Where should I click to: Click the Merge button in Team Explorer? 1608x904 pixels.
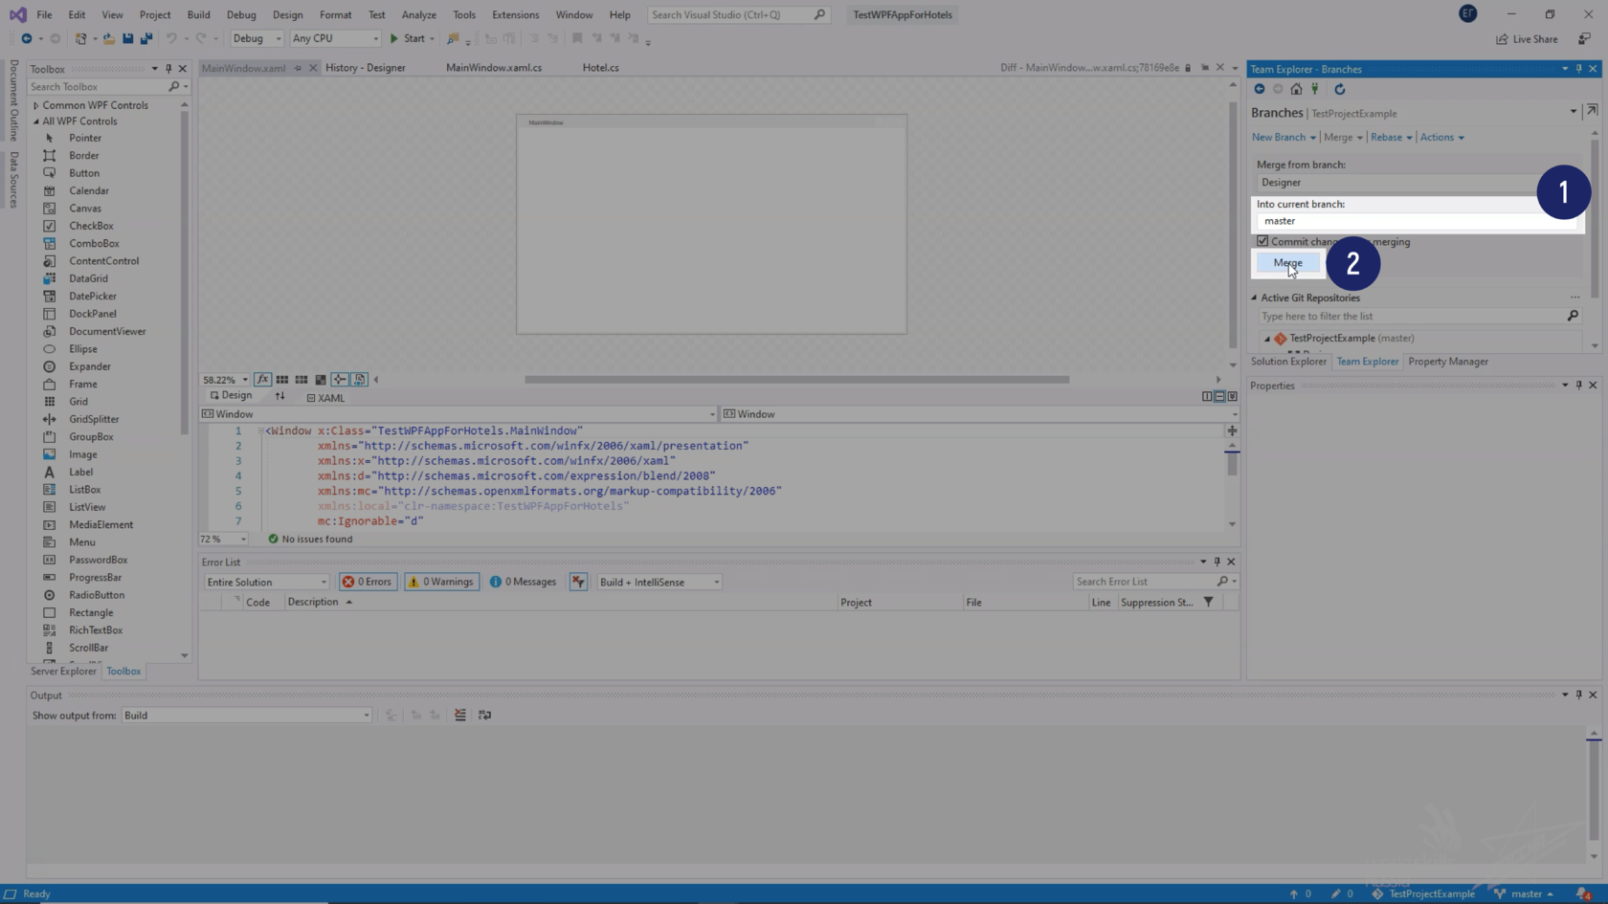click(1287, 262)
